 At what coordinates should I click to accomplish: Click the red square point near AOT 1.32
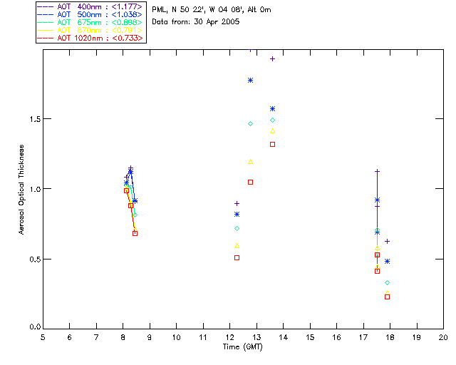(x=272, y=145)
